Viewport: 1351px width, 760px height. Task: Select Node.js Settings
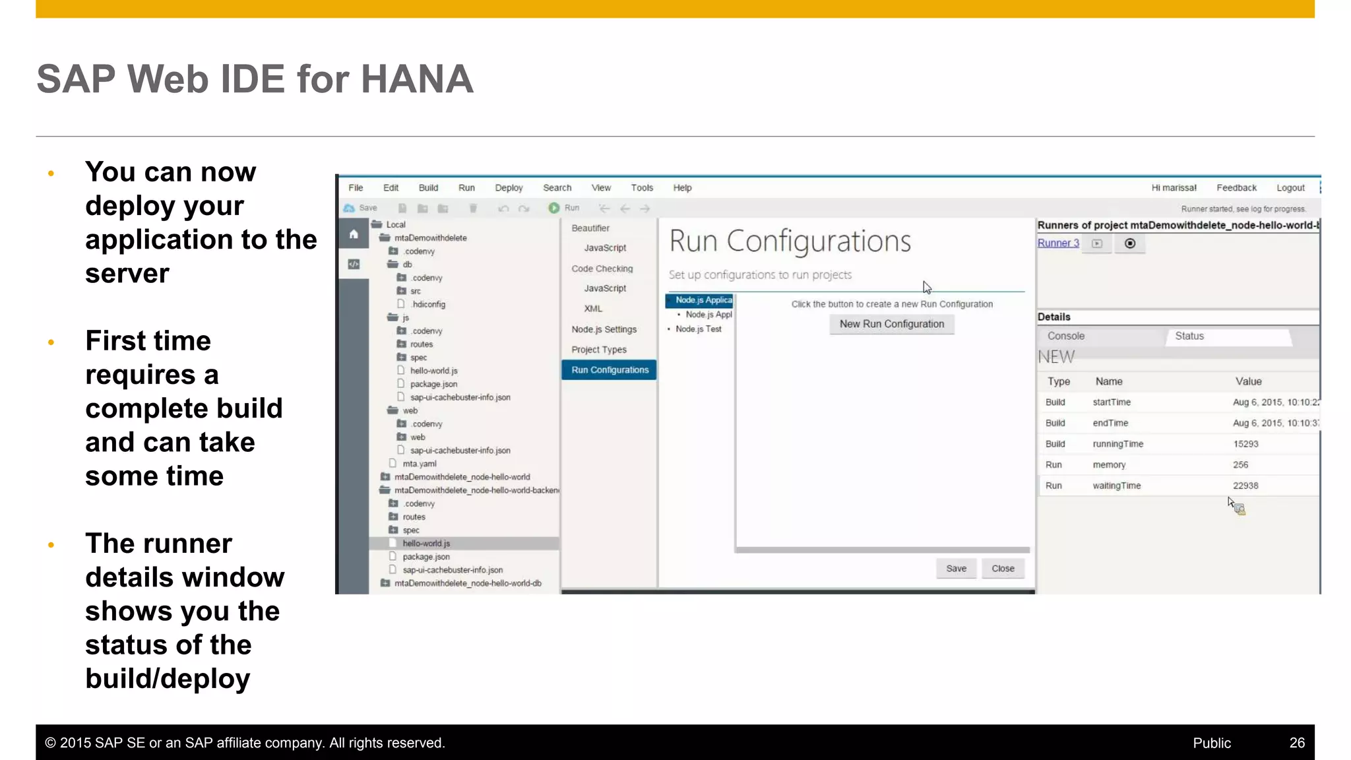(604, 329)
